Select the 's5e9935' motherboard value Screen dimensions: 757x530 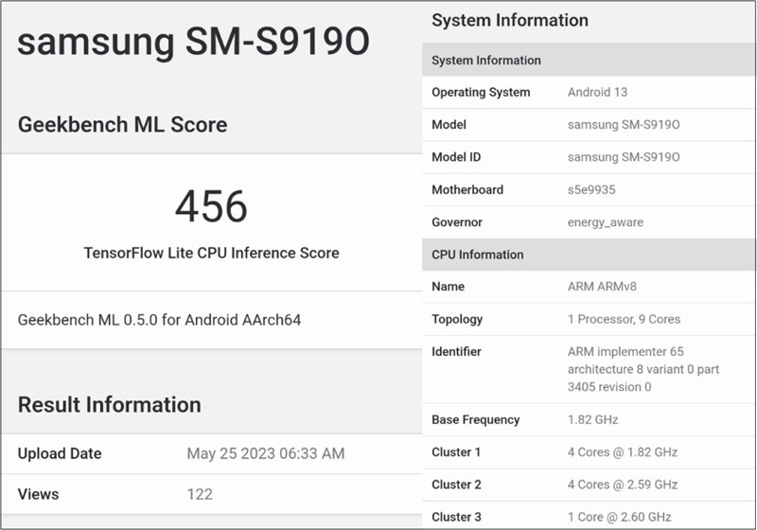(591, 189)
